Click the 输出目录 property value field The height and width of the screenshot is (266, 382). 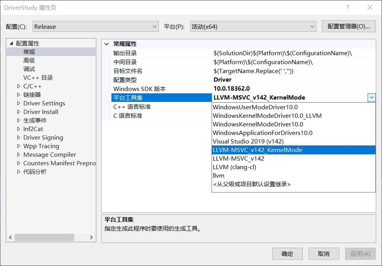[x=293, y=53]
